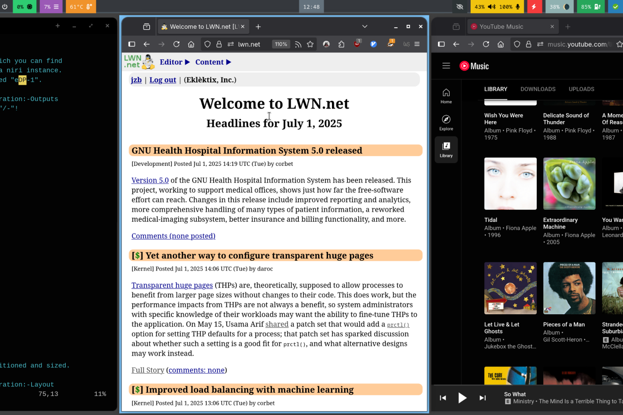
Task: Open the uBlock Origin extension icon
Action: (357, 44)
